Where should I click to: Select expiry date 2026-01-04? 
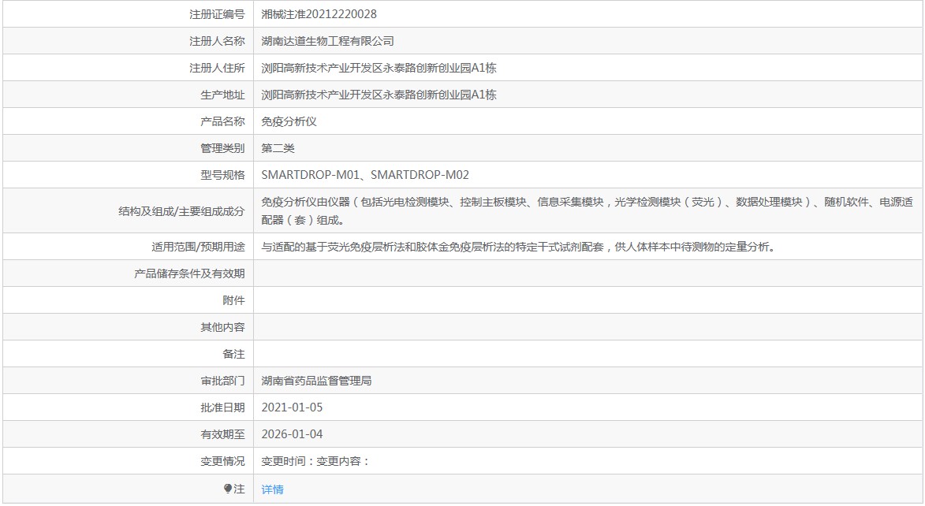[292, 434]
